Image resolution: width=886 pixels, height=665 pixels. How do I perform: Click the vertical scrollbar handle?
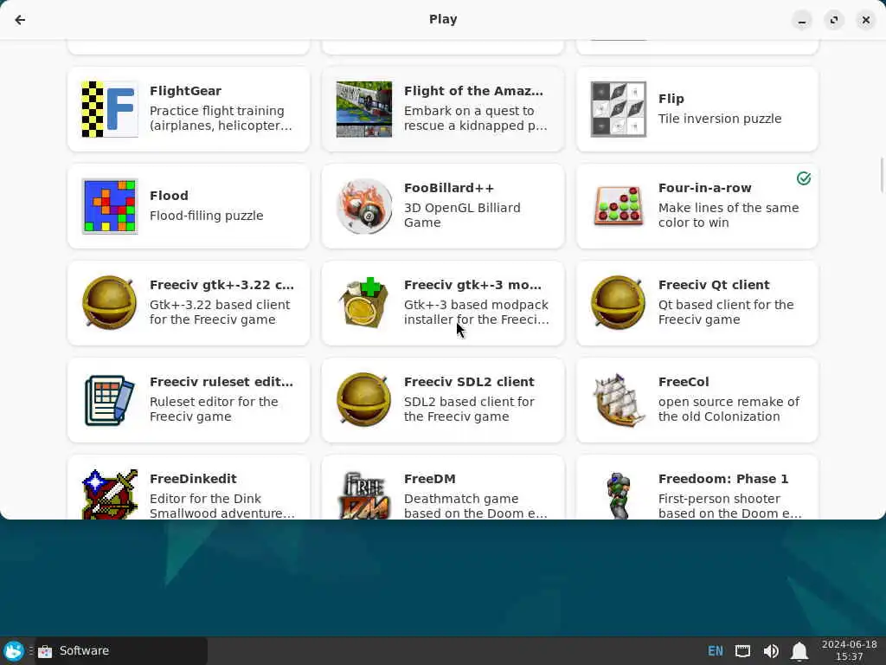click(882, 175)
